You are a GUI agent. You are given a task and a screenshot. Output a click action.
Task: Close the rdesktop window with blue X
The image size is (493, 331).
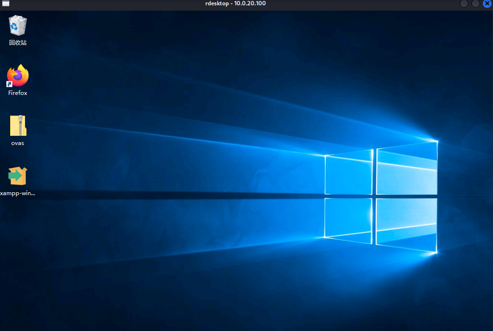(487, 3)
